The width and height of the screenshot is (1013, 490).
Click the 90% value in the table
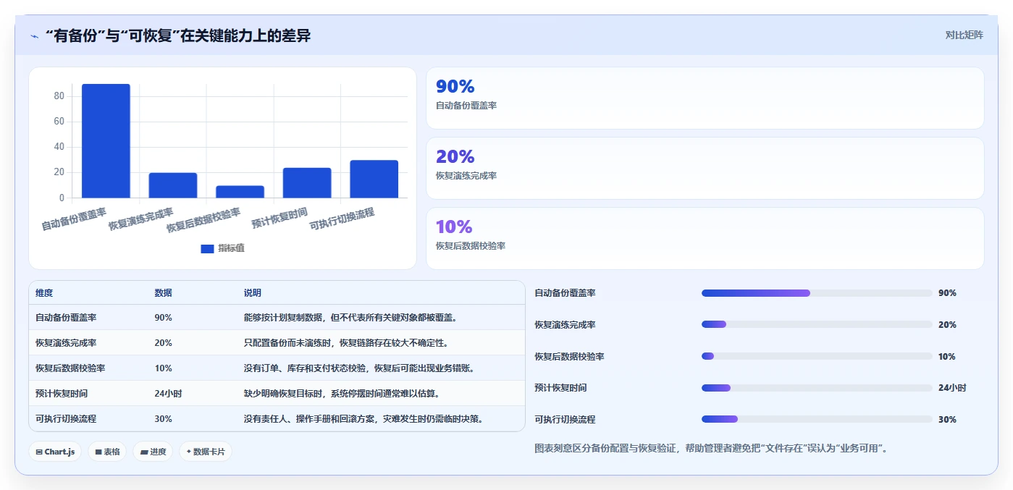click(163, 318)
